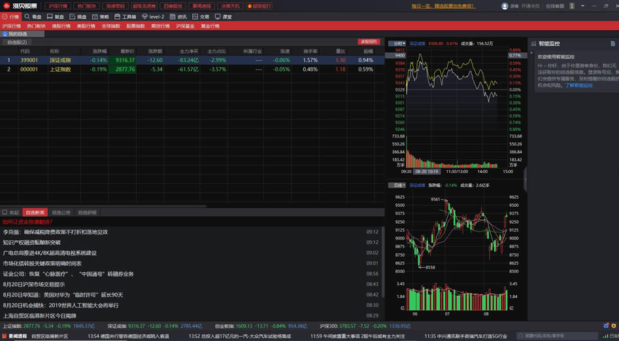The width and height of the screenshot is (619, 341).
Task: Open the 课堂 classroom section
Action: pyautogui.click(x=223, y=16)
